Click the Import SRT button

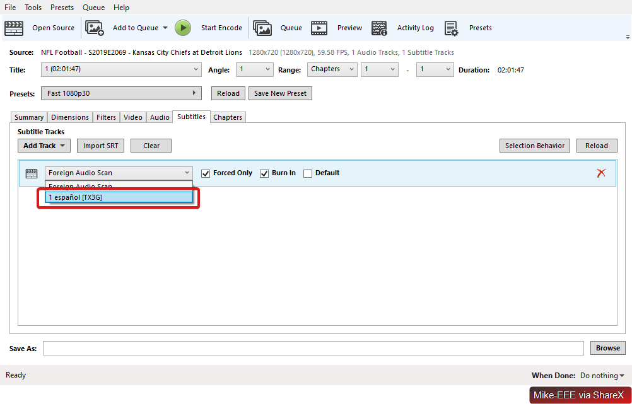tap(101, 146)
